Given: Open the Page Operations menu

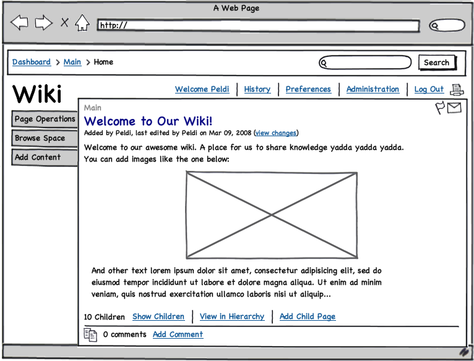Looking at the screenshot, I should [x=45, y=119].
